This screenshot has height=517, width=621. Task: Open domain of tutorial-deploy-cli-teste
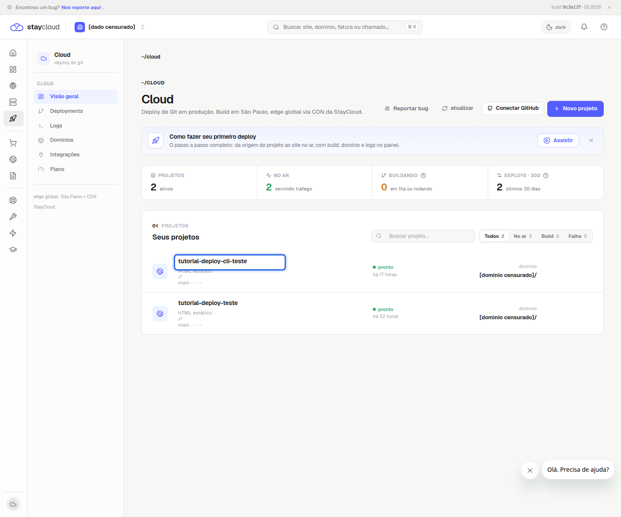coord(508,275)
